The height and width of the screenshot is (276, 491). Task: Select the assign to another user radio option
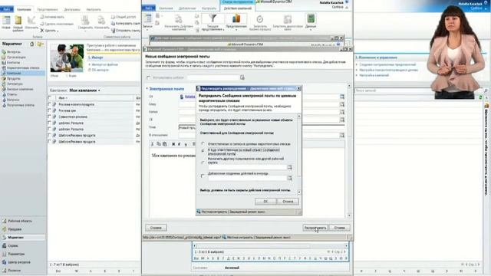[203, 163]
